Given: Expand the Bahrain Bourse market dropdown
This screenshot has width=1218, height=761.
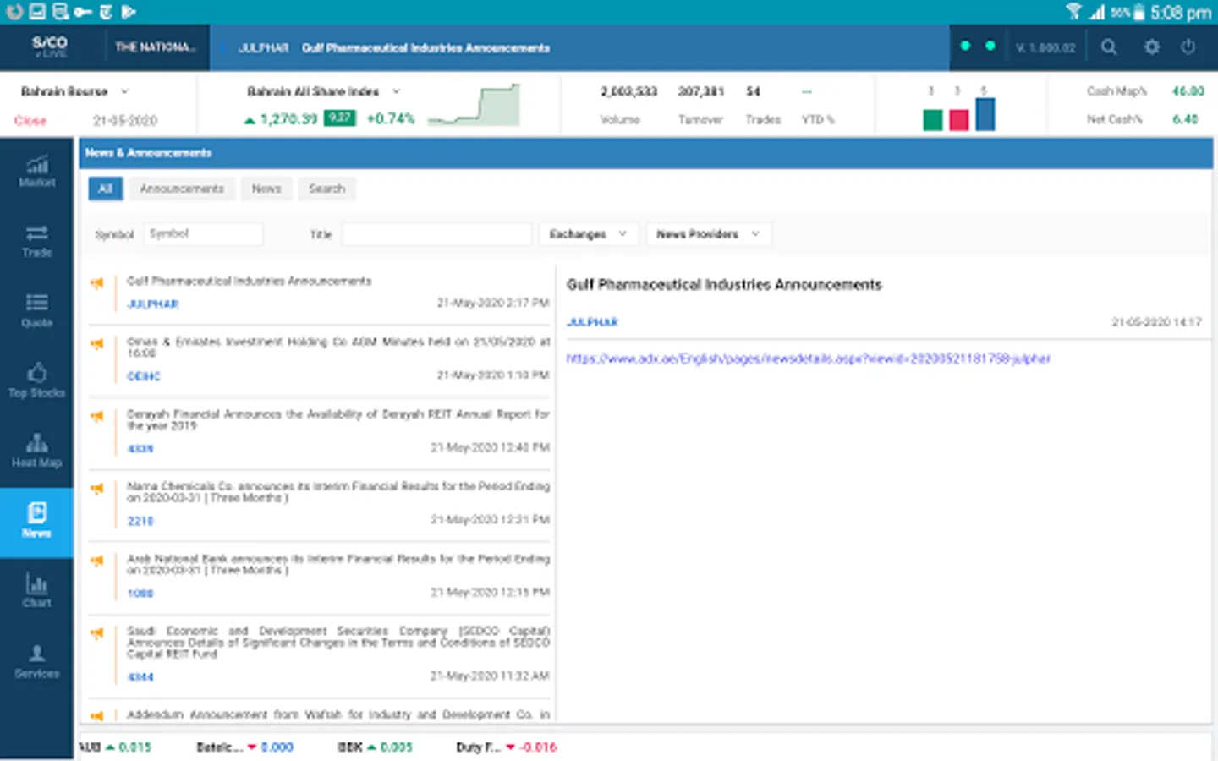Looking at the screenshot, I should (x=124, y=91).
